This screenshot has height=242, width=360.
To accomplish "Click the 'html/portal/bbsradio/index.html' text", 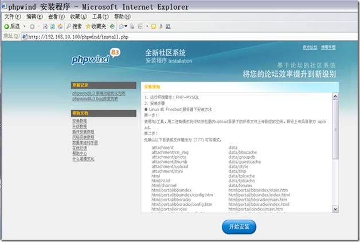I will point(259,204).
